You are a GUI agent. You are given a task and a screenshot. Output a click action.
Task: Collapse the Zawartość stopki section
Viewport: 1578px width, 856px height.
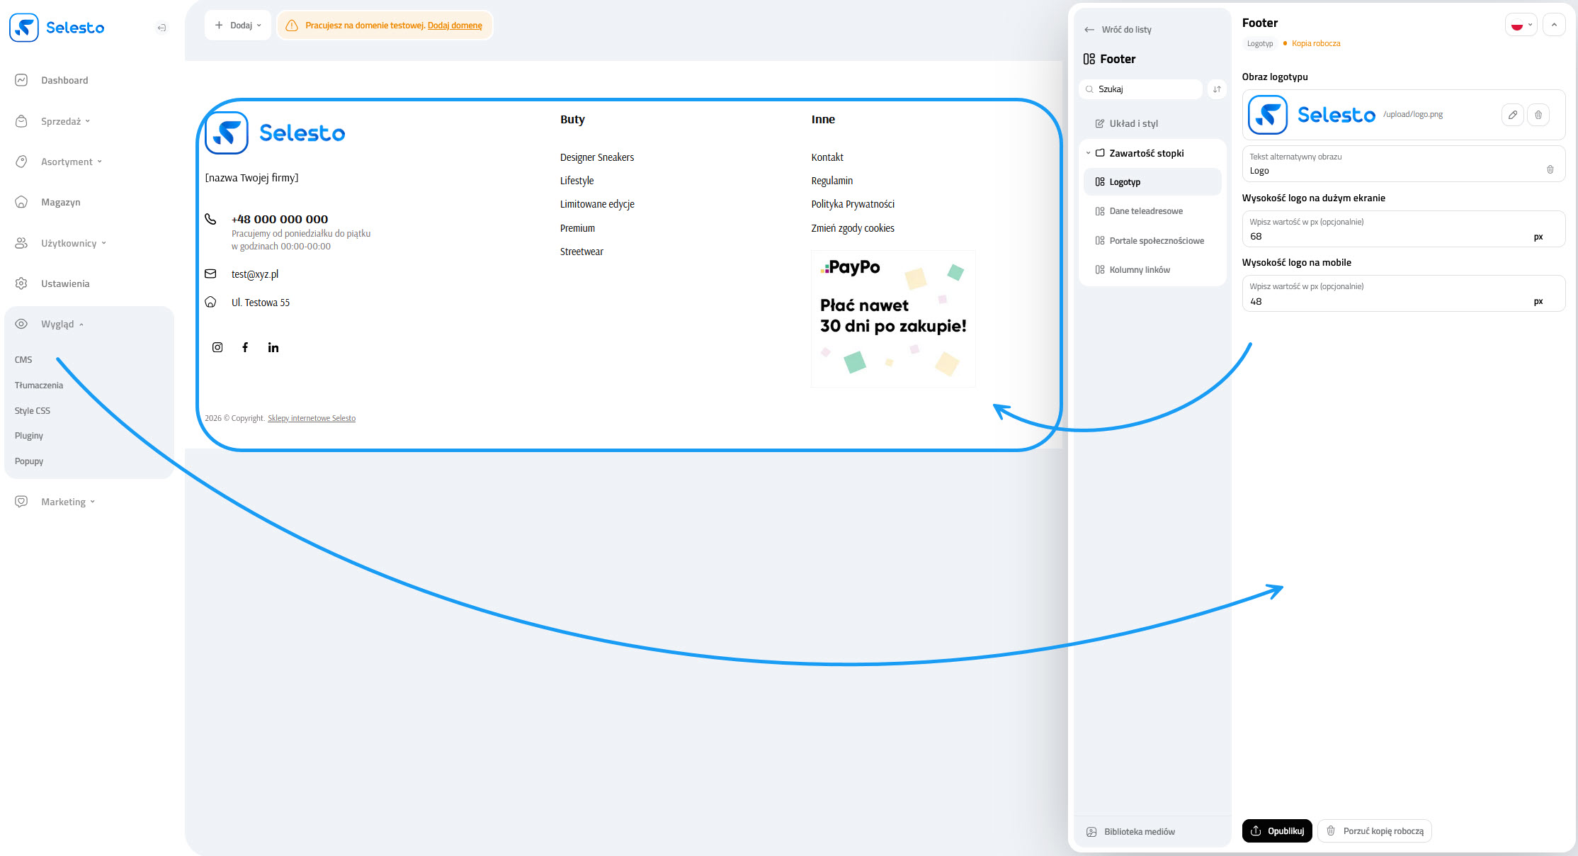click(1089, 153)
